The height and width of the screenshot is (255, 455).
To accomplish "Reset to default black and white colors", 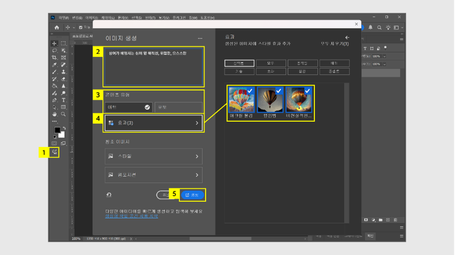I will [55, 137].
